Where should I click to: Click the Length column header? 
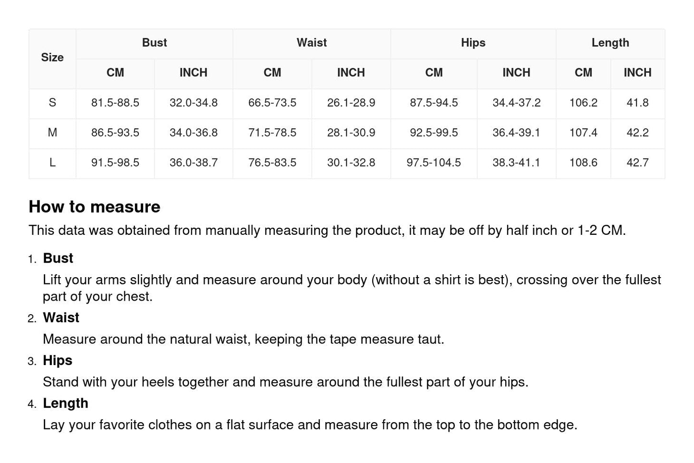coord(610,43)
